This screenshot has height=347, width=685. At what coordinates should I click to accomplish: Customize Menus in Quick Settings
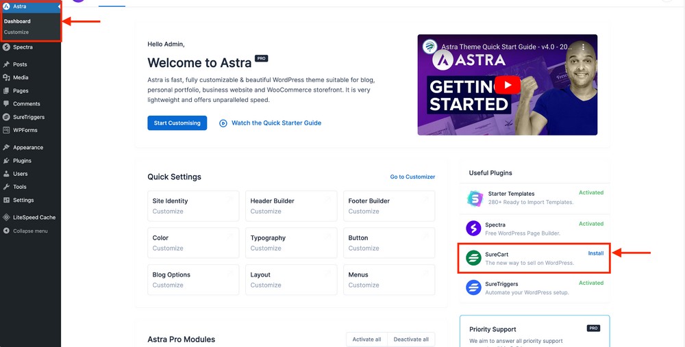tap(364, 285)
